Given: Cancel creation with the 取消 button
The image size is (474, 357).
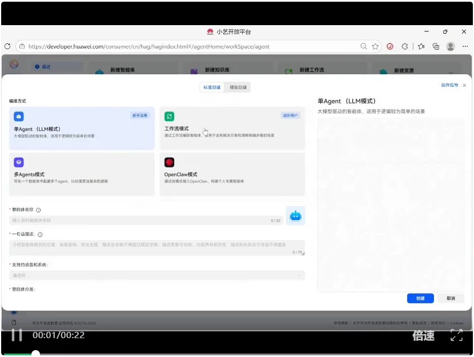Looking at the screenshot, I should point(450,299).
